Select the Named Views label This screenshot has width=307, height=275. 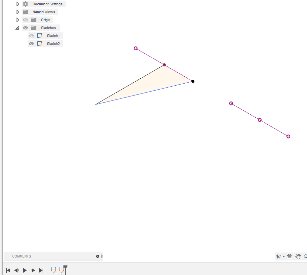44,12
